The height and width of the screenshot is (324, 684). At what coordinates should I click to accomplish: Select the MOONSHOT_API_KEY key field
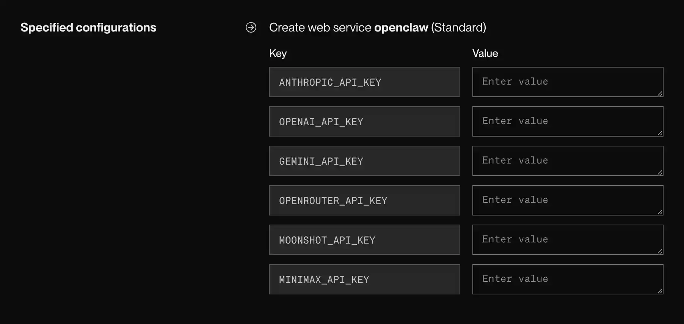coord(365,240)
